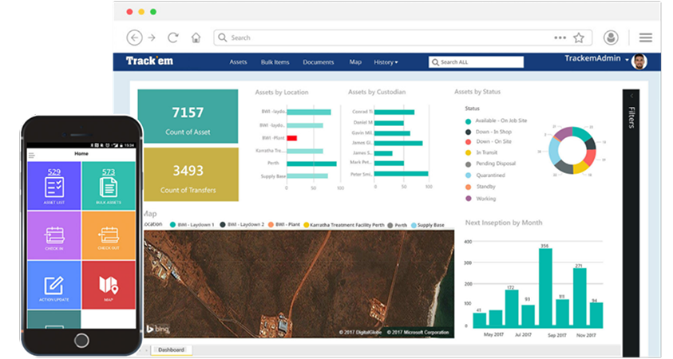Click the browser back arrow button
673x359 pixels.
[134, 37]
